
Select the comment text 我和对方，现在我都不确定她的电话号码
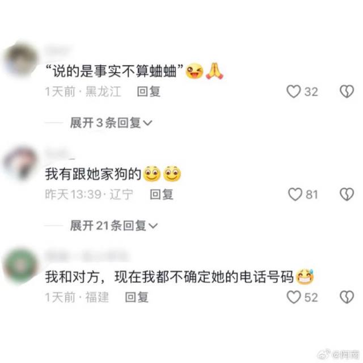click(169, 277)
